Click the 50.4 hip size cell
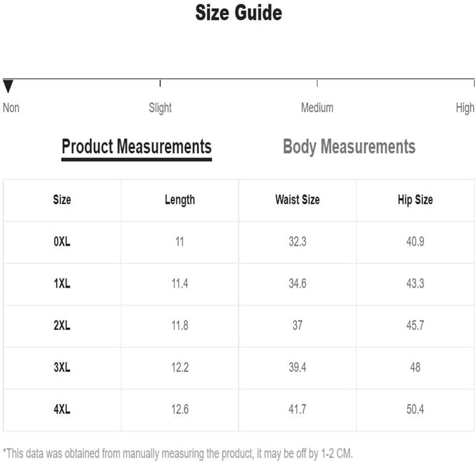Screen dimensions: 476x462 415,409
